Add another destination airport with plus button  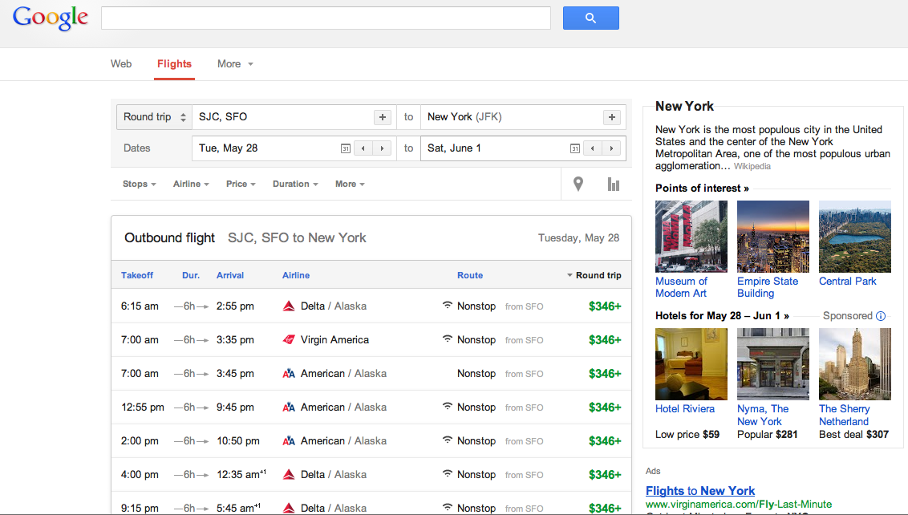(611, 117)
